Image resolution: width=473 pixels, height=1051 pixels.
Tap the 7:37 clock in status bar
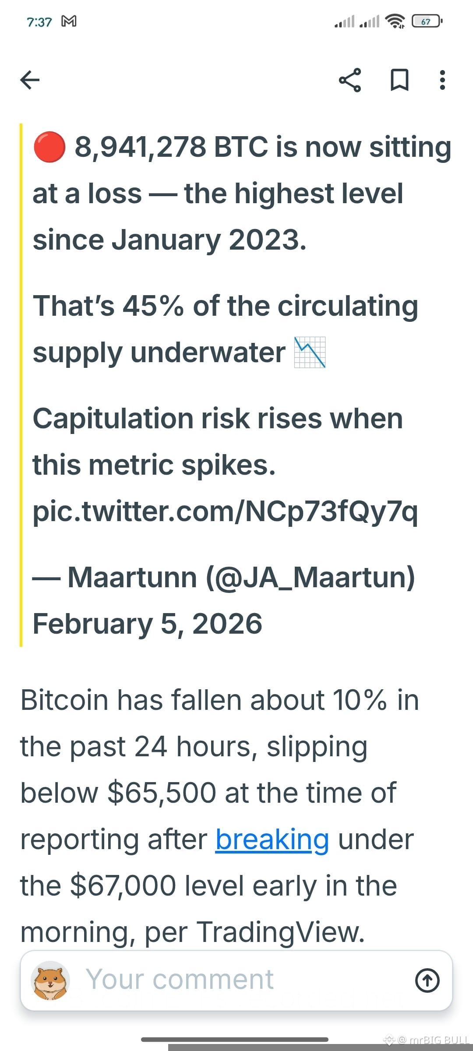click(x=39, y=21)
